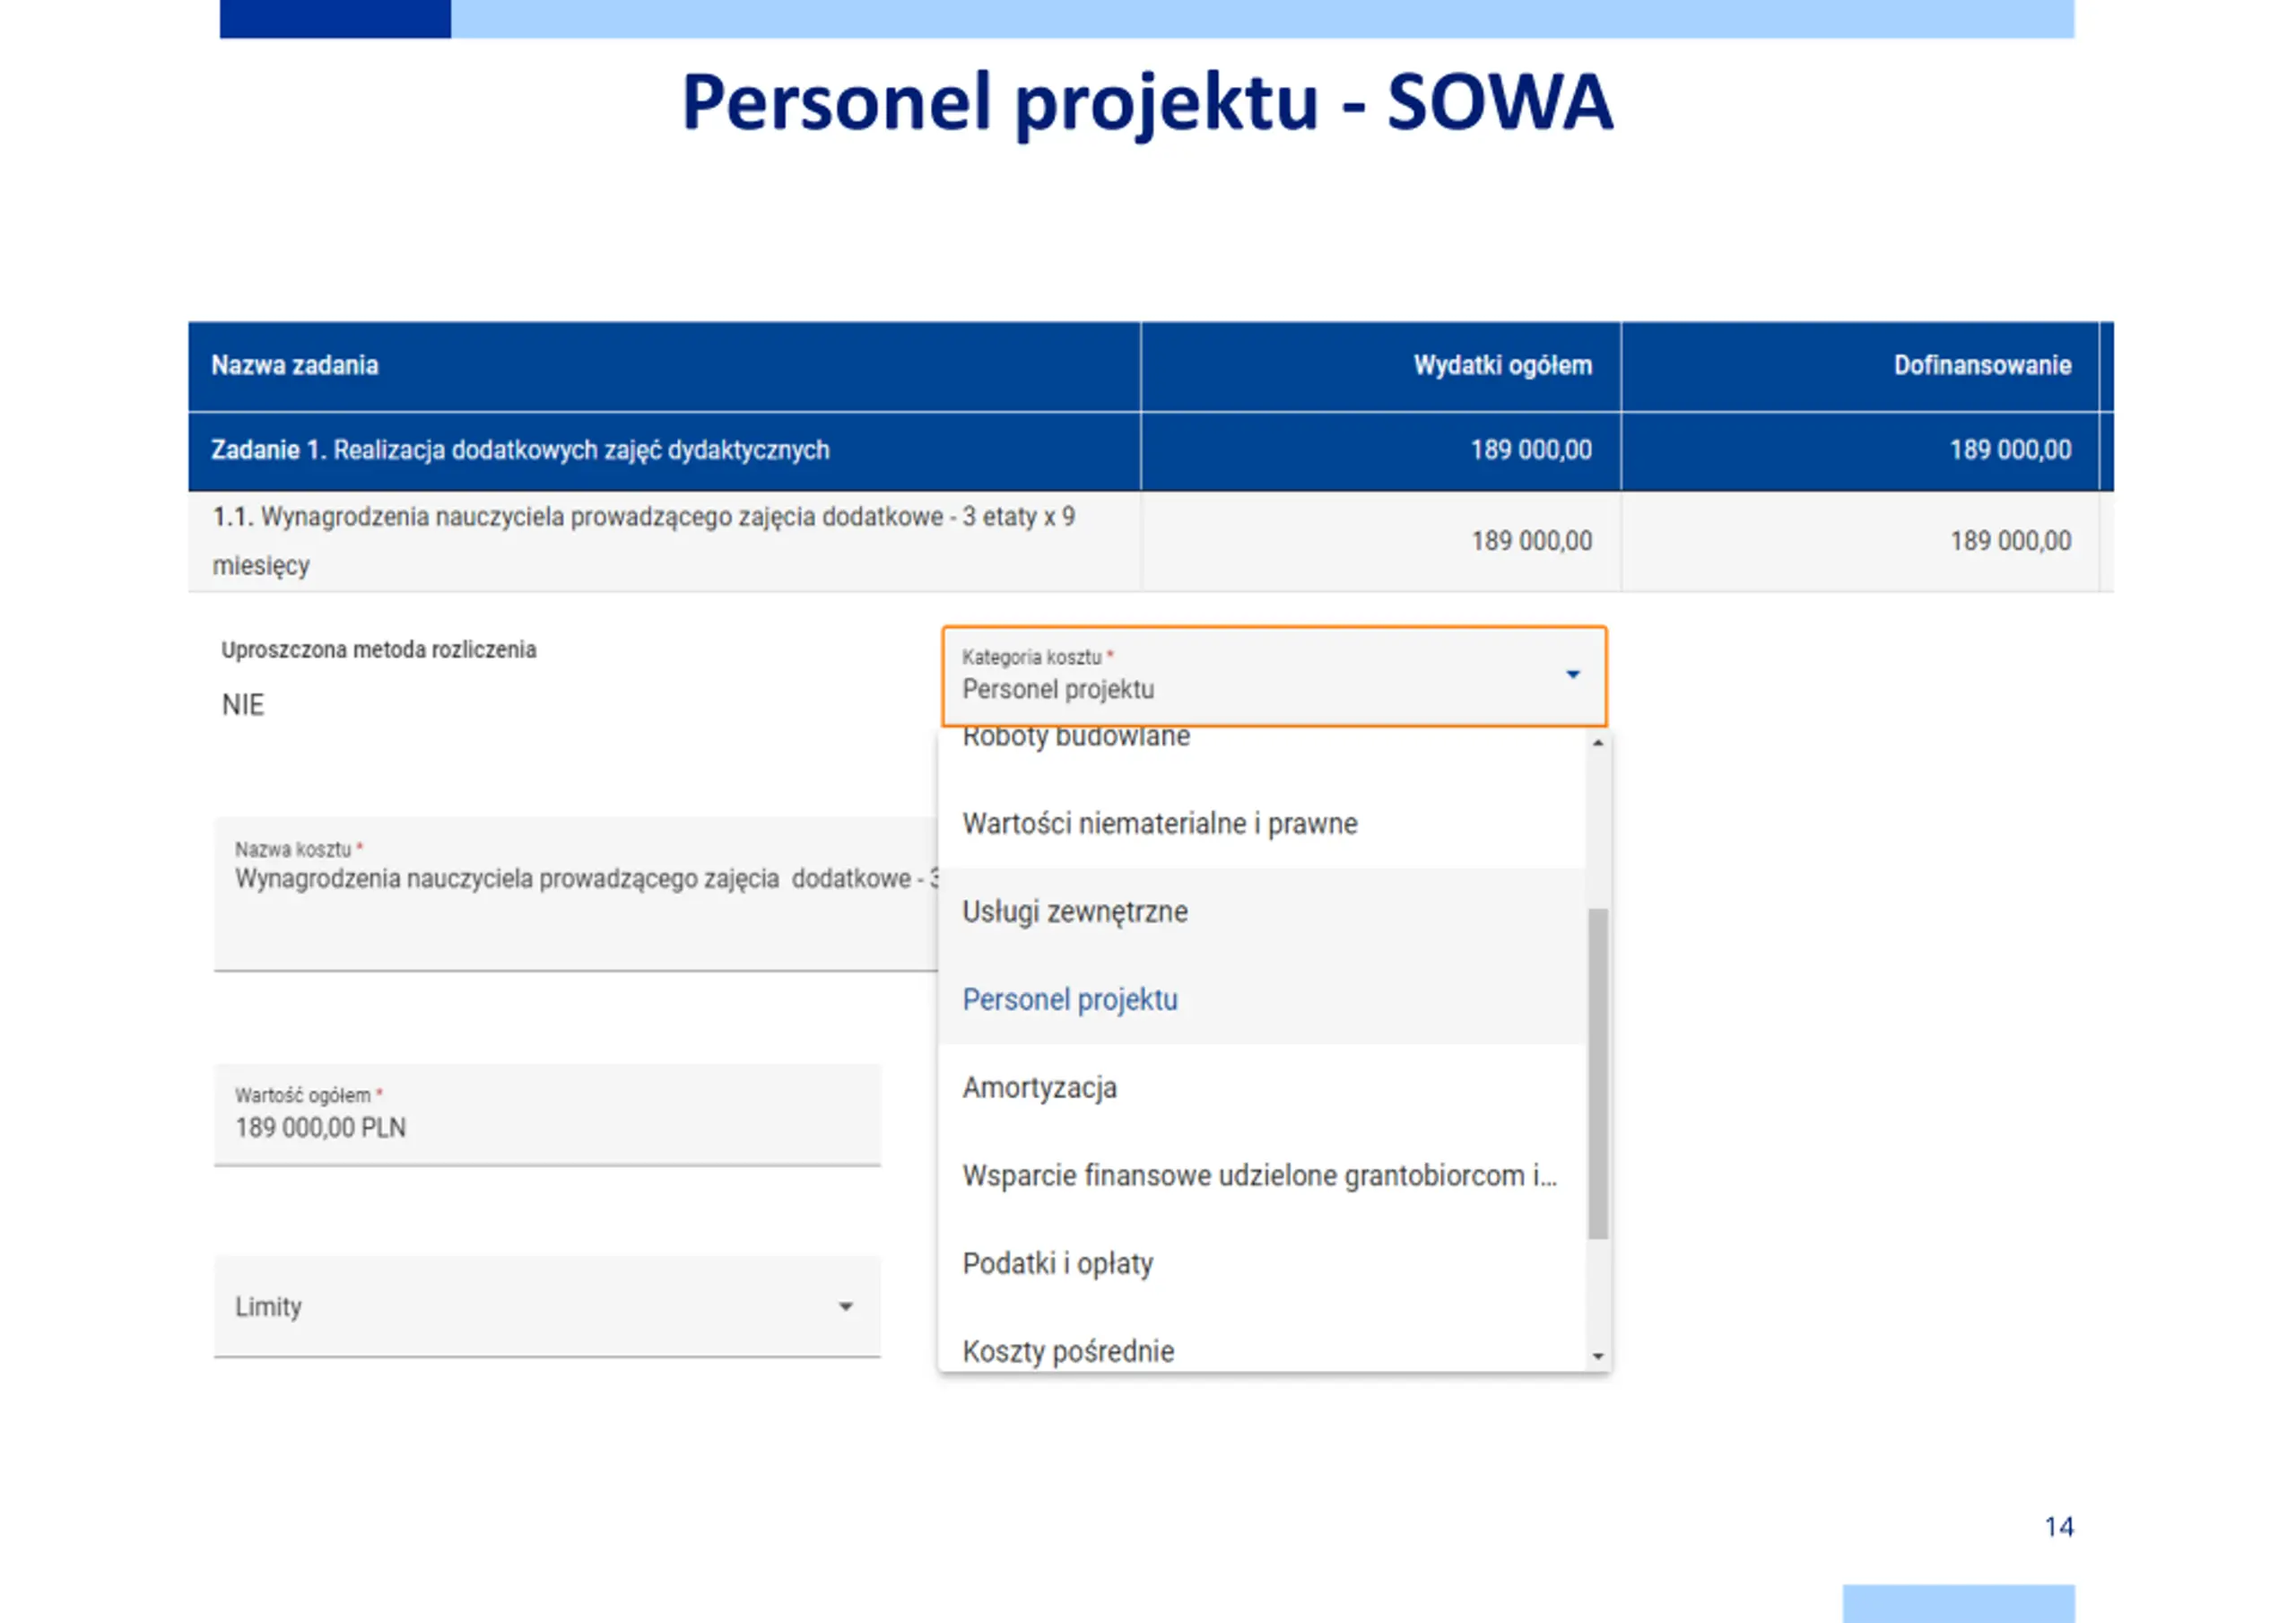The image size is (2296, 1623).
Task: Click the NIE value text
Action: tap(243, 705)
